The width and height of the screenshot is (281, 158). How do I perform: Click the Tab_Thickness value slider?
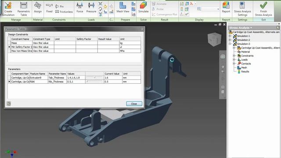click(x=94, y=78)
